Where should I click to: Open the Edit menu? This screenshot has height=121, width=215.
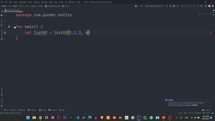click(10, 2)
